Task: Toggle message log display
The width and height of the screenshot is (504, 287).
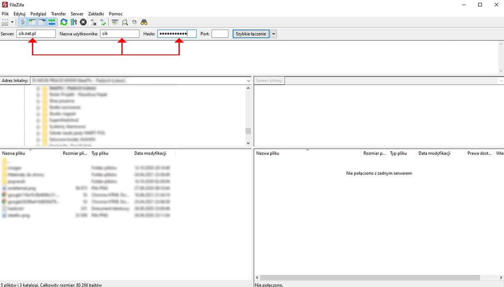Action: 23,22
